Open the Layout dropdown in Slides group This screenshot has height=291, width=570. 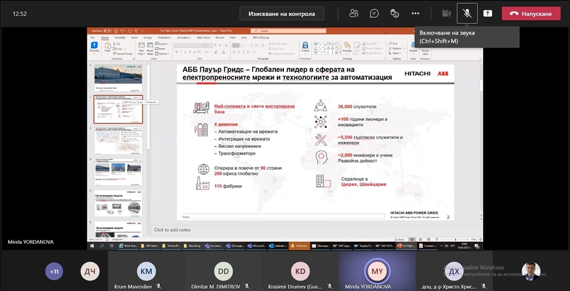click(164, 43)
